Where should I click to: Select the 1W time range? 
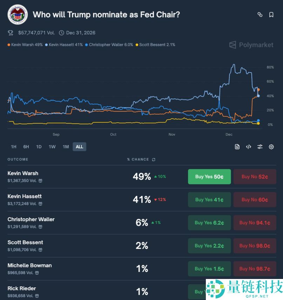[x=52, y=147]
